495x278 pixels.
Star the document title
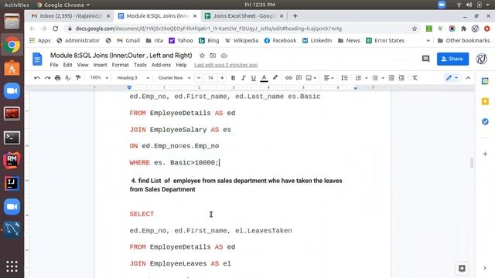coord(202,56)
